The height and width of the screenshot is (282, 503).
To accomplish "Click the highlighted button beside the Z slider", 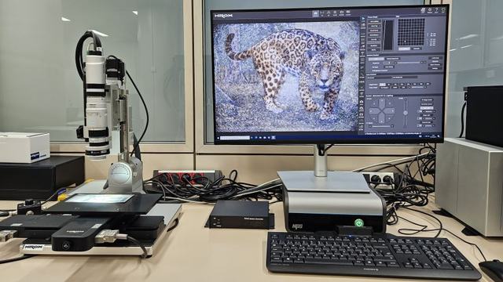I will [x=426, y=108].
